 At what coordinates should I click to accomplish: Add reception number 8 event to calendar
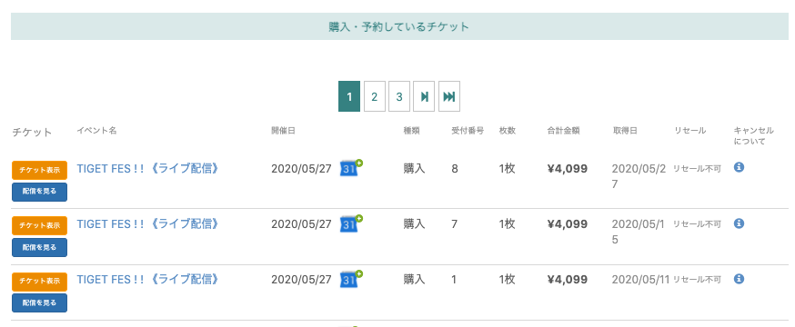[x=351, y=167]
